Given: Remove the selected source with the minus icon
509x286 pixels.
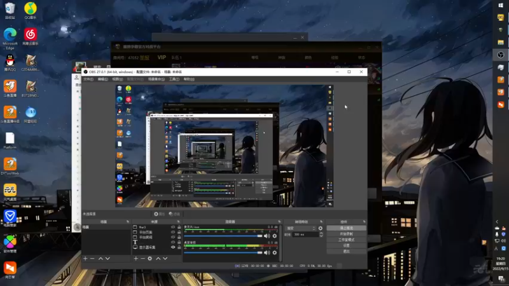Looking at the screenshot, I should point(143,259).
